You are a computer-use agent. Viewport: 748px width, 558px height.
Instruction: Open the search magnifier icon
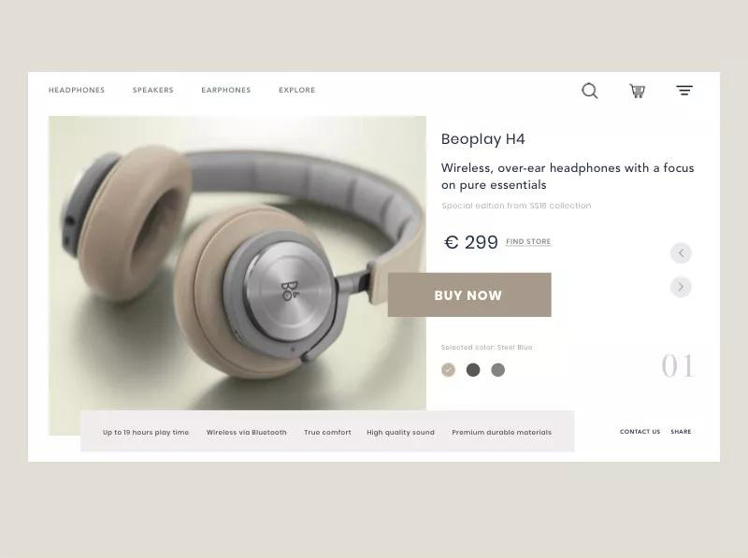click(590, 91)
